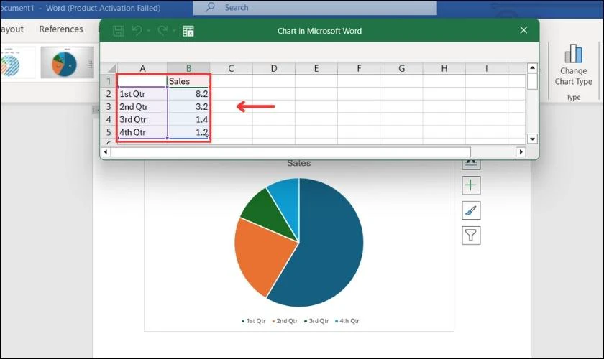Click the spreadsheet scroll up arrow
Image resolution: width=604 pixels, height=359 pixels.
[532, 68]
